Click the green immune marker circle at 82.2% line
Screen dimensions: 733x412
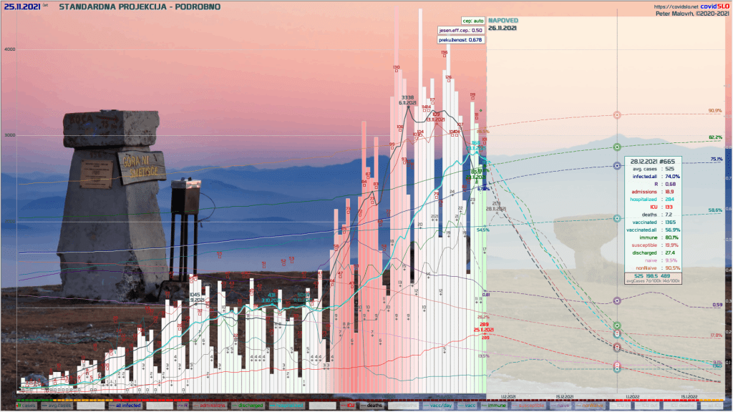pos(617,147)
